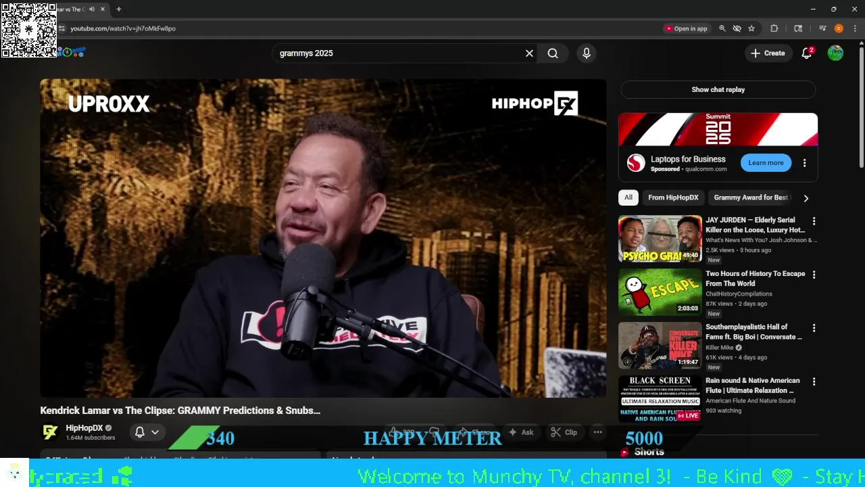Open the YouTube account avatar menu
This screenshot has width=865, height=487.
(x=835, y=53)
